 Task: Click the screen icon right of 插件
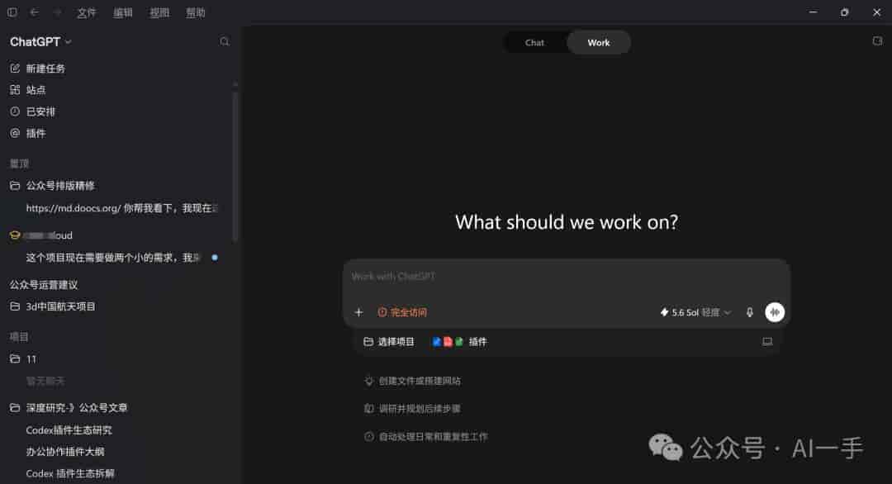[x=767, y=342]
